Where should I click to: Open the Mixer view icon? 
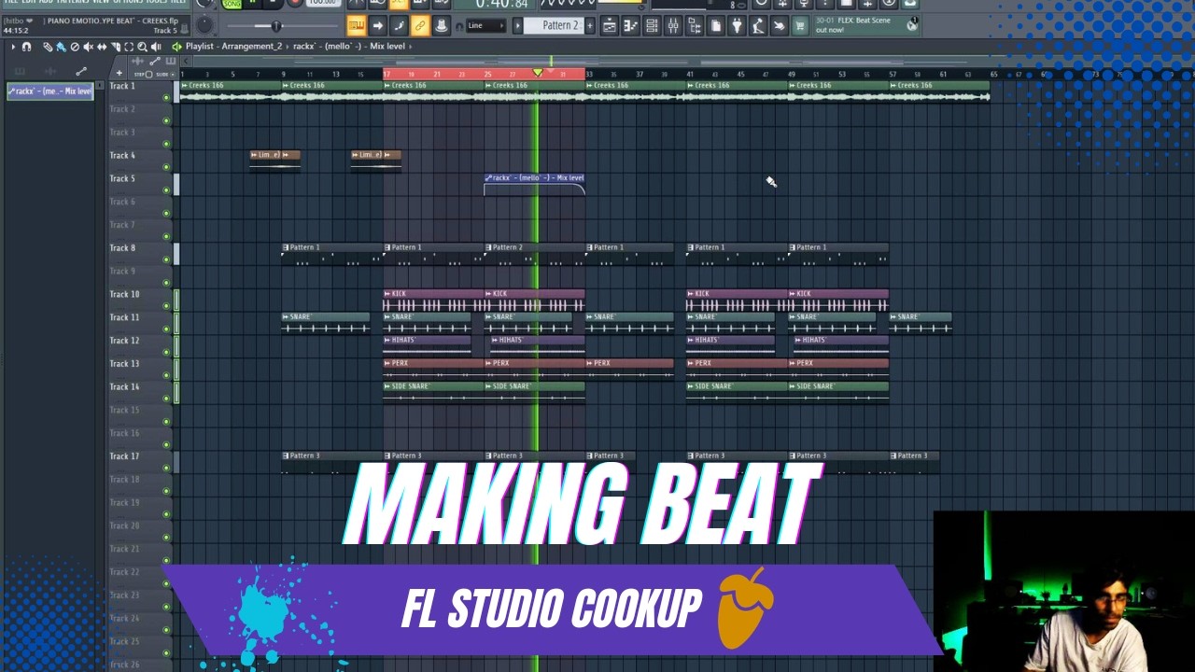[673, 25]
